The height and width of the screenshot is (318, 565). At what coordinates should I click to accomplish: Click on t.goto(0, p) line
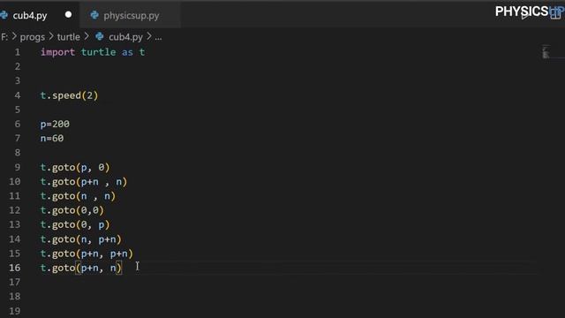(75, 225)
